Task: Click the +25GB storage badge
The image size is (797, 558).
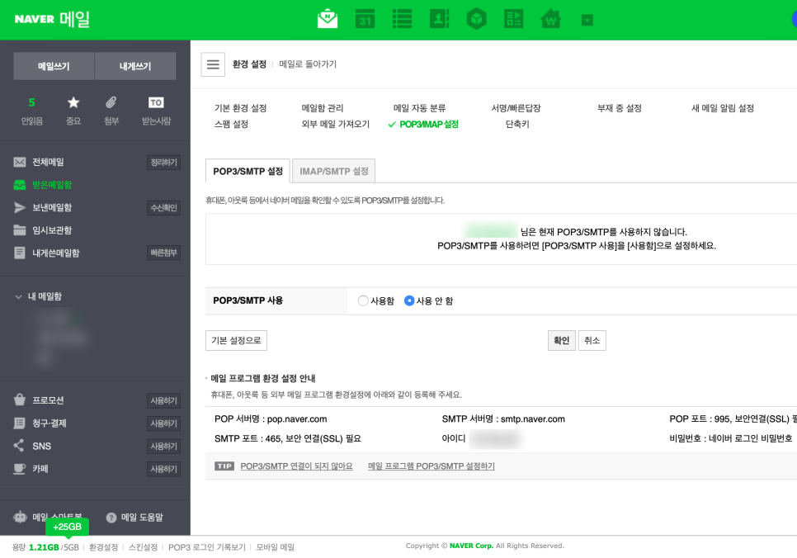Action: point(67,527)
